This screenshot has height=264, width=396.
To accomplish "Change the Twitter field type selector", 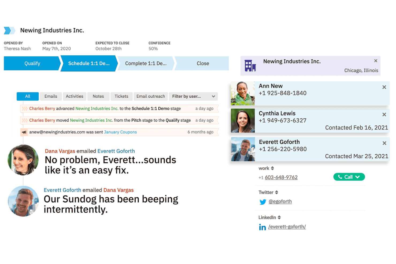I will 268,192.
